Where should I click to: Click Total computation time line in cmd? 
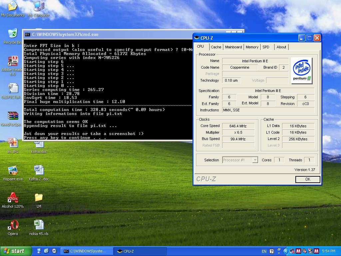click(x=94, y=110)
